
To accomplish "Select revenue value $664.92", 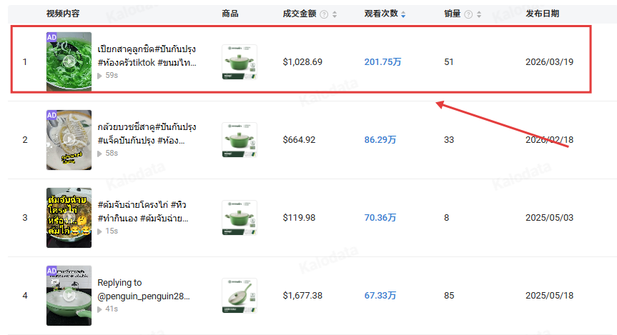I will 299,139.
